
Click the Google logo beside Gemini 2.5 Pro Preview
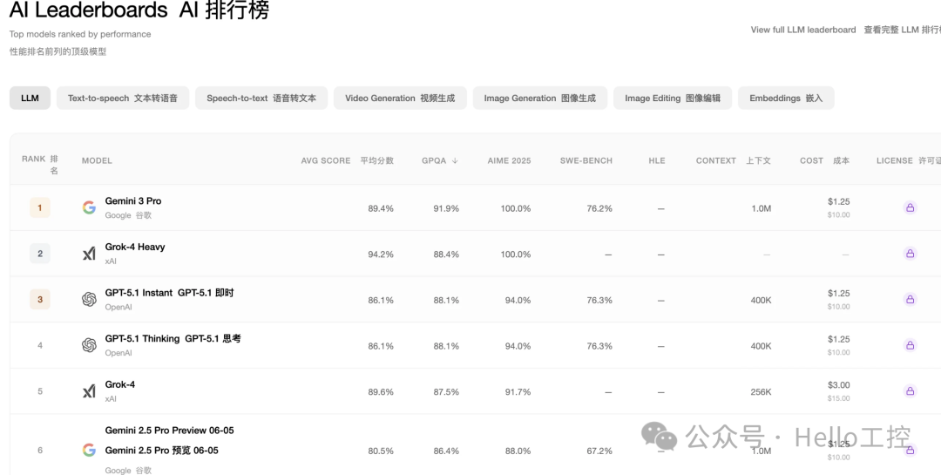click(89, 450)
